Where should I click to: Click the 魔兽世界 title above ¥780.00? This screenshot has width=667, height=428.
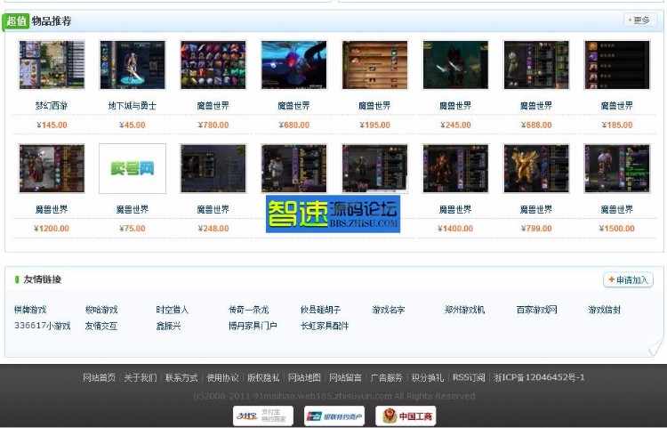[213, 106]
